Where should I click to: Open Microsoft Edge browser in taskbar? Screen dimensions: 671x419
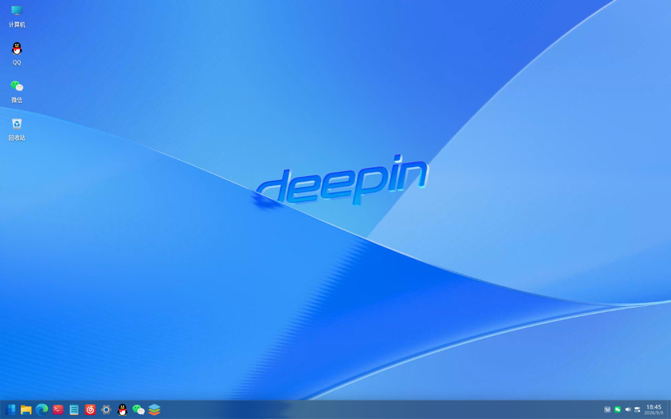pos(42,410)
